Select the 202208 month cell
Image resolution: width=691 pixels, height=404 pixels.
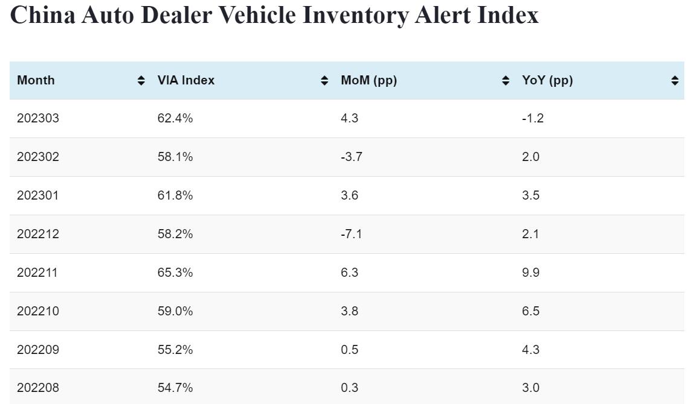tap(38, 388)
